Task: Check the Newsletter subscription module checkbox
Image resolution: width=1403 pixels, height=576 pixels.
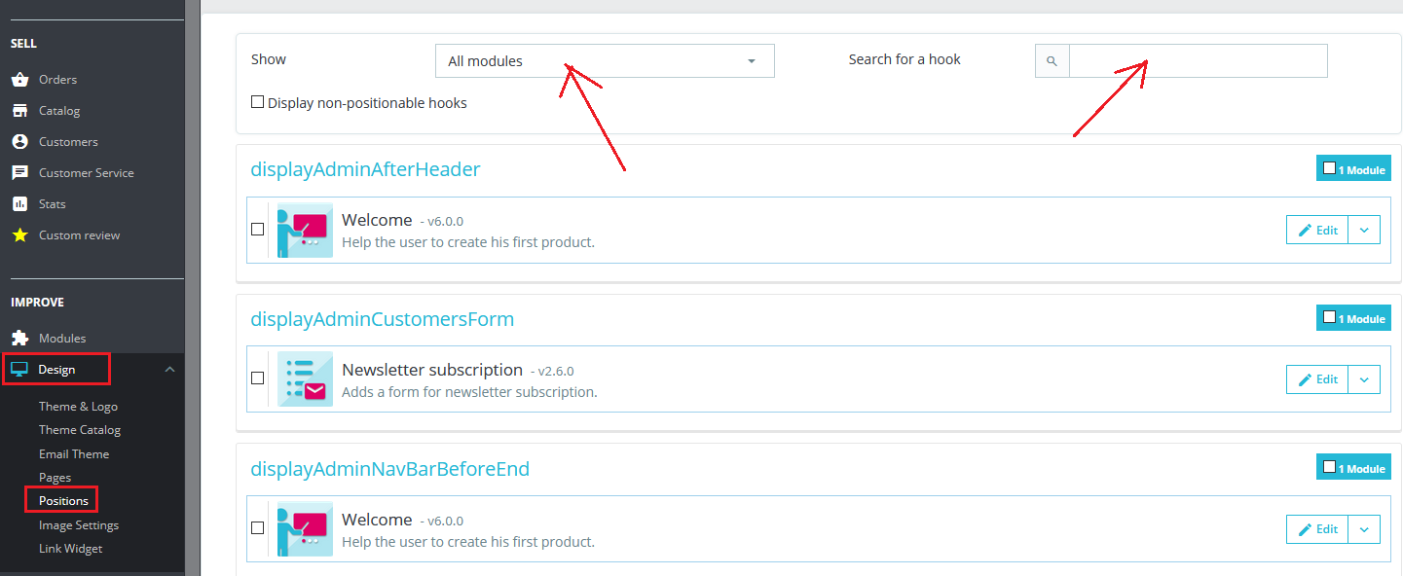Action: (x=258, y=378)
